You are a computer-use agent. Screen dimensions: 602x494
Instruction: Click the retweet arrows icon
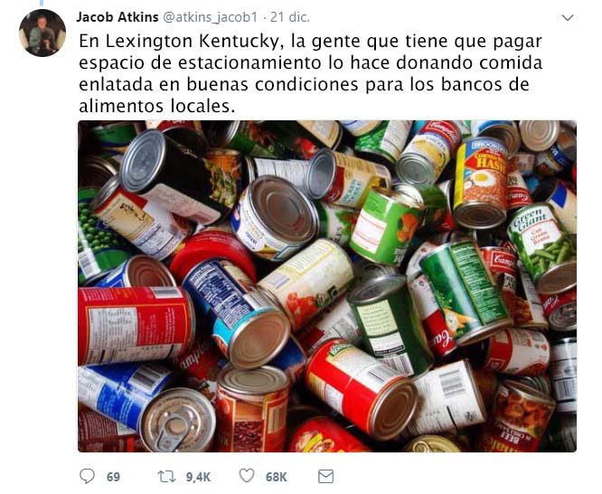(167, 477)
